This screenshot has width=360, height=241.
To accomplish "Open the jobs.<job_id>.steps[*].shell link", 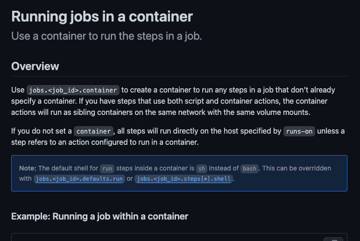I will point(184,179).
